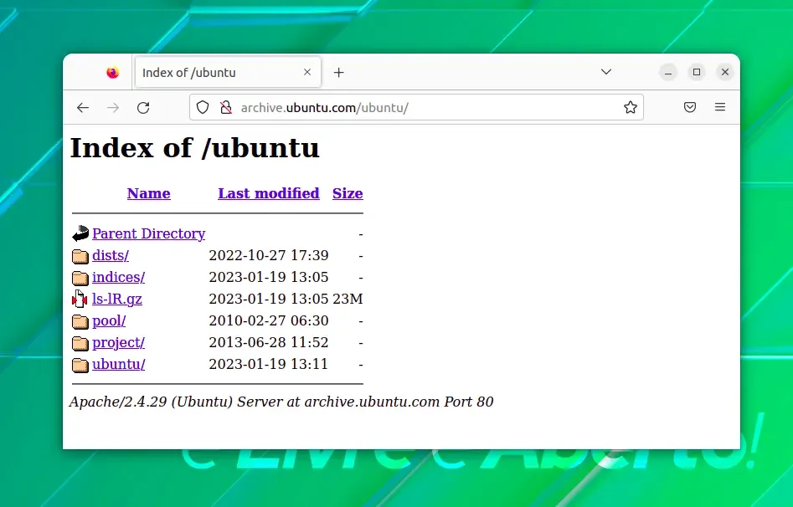Click the folder icon beside pool/

click(80, 321)
